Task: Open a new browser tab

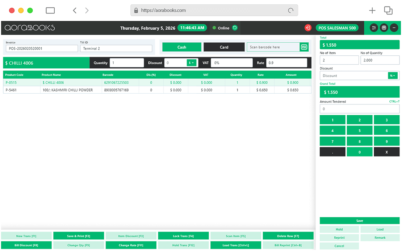Action: click(x=372, y=10)
